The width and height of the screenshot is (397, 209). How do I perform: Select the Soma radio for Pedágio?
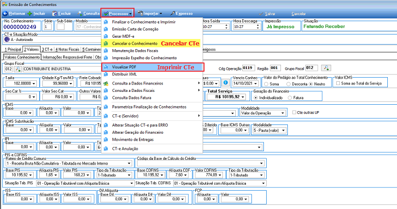point(266,84)
